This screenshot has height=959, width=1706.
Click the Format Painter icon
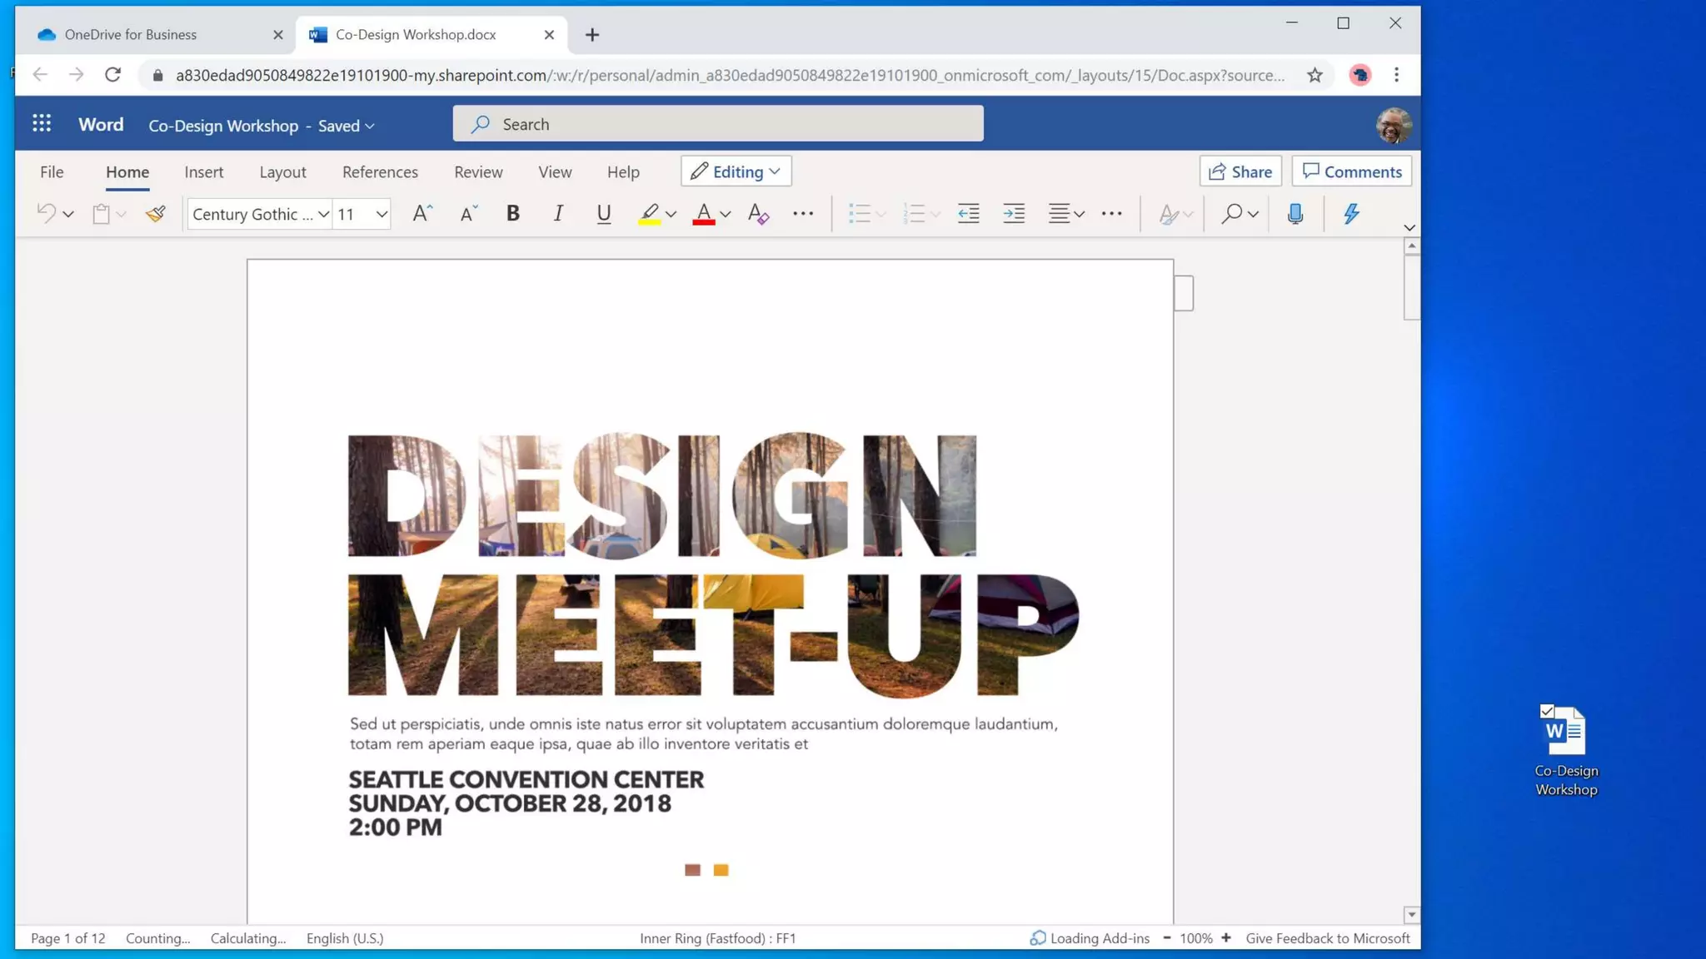156,214
